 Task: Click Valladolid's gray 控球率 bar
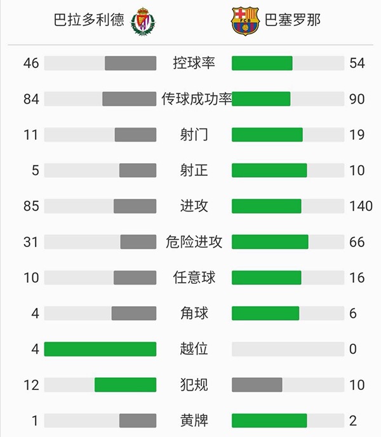coord(130,64)
